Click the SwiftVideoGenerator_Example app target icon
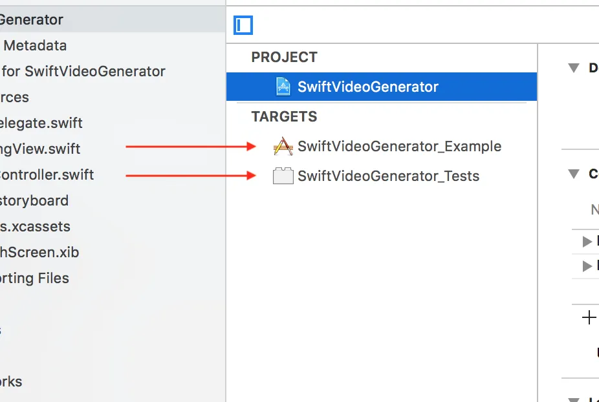This screenshot has width=599, height=402. tap(283, 146)
